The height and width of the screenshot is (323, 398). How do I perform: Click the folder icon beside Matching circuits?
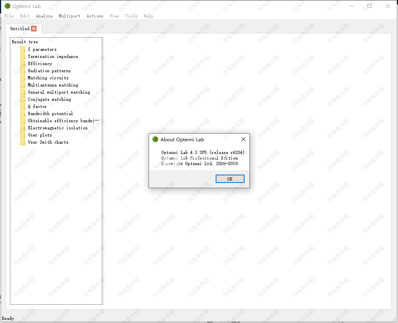23,78
